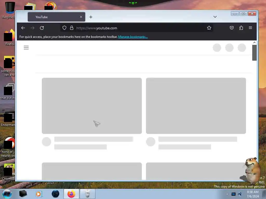266x199 pixels.
Task: Maximize the Firefox window
Action: point(243,14)
